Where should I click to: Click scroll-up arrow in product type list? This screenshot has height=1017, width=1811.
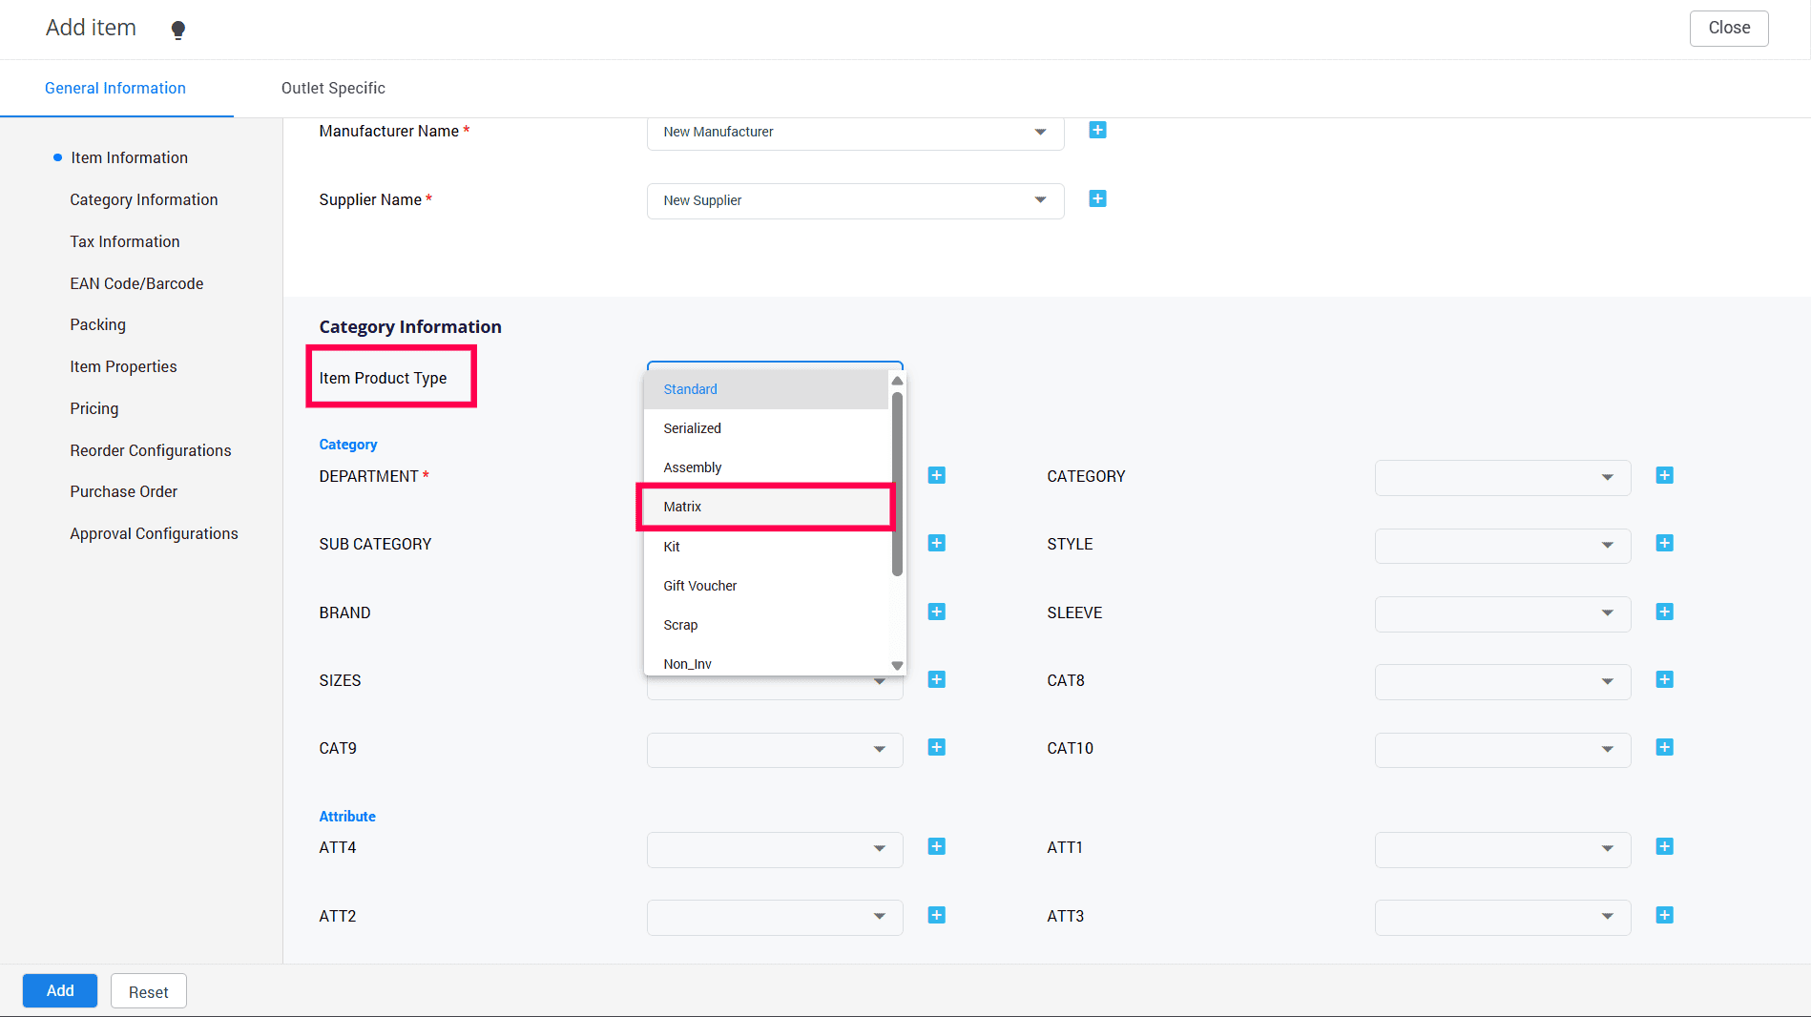(897, 381)
